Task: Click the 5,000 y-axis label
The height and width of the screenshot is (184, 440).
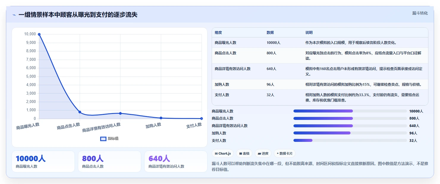Action: pyautogui.click(x=31, y=76)
